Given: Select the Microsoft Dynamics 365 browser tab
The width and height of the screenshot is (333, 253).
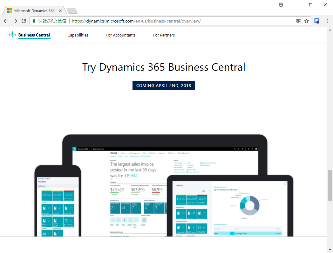Looking at the screenshot, I should click(34, 10).
